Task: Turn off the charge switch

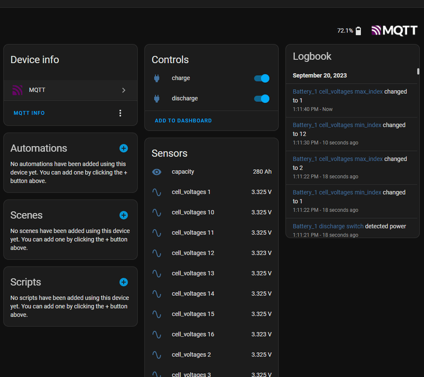Action: tap(262, 78)
